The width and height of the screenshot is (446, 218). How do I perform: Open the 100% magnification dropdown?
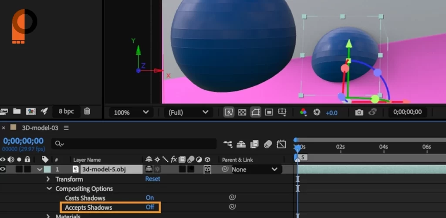pyautogui.click(x=131, y=112)
